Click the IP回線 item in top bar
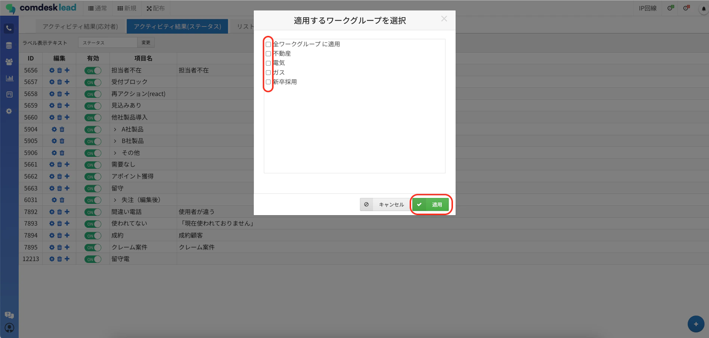The height and width of the screenshot is (338, 709). tap(648, 8)
